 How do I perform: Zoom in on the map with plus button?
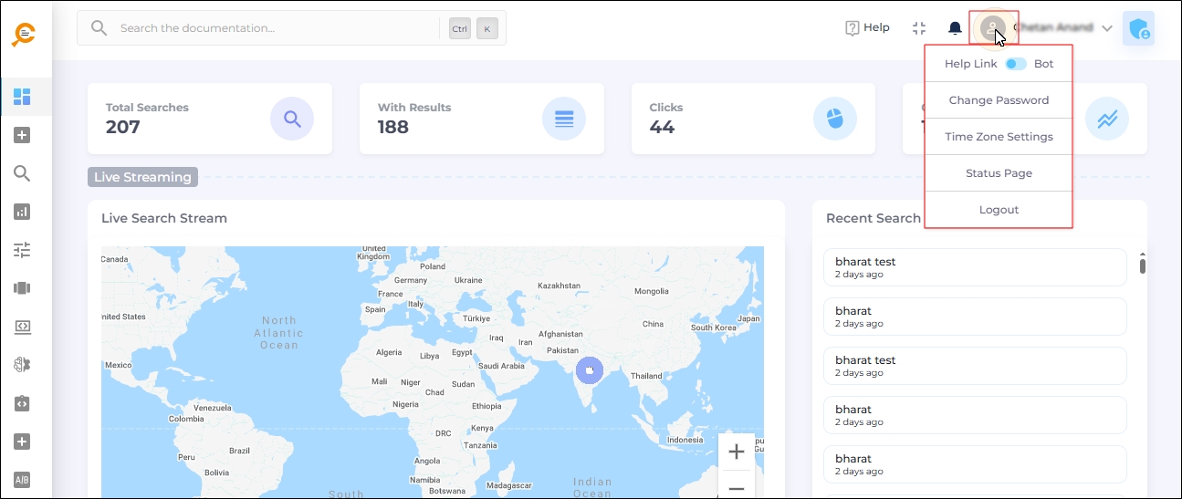pos(736,452)
